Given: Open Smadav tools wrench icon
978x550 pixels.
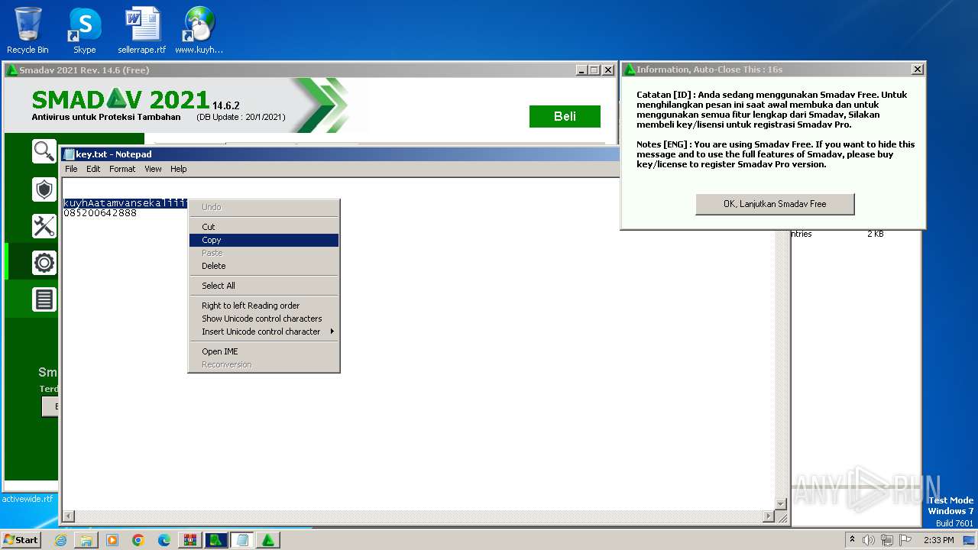Looking at the screenshot, I should 44,226.
